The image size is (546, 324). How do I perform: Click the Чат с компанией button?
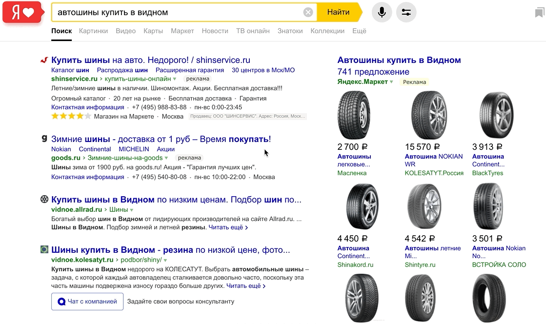click(87, 302)
